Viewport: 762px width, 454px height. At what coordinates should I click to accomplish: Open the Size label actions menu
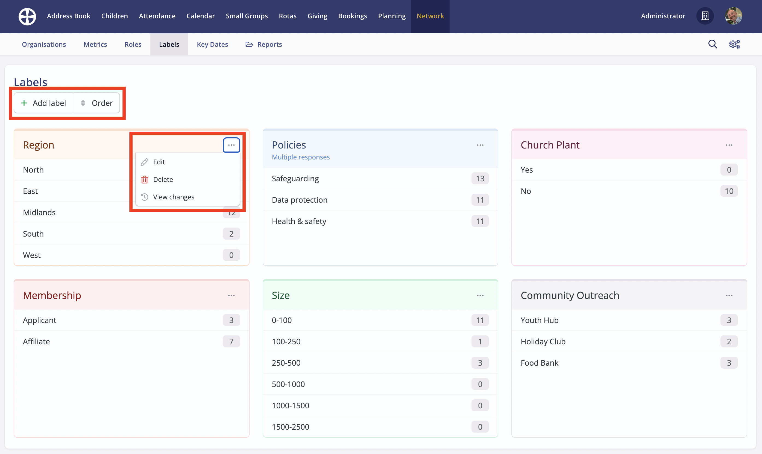[480, 296]
